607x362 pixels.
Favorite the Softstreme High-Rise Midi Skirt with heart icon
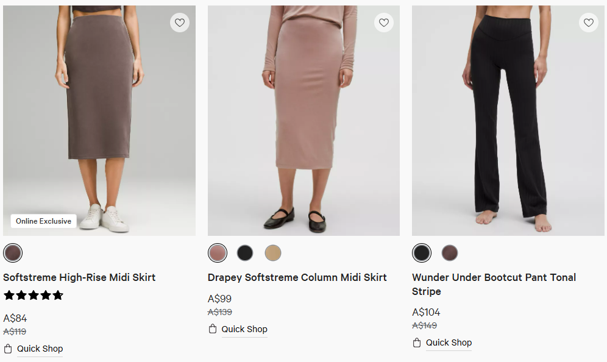(x=179, y=23)
